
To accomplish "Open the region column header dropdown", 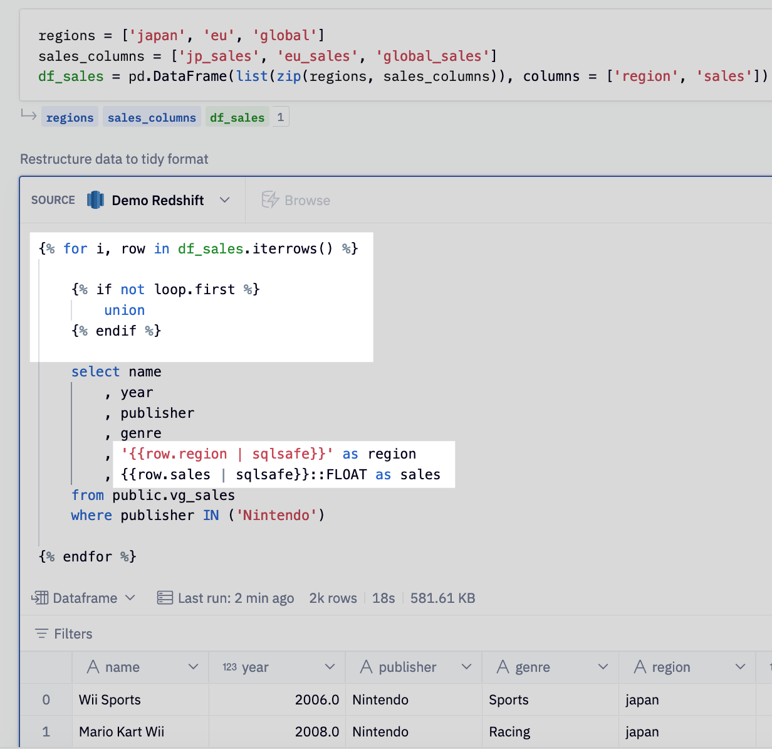I will 741,667.
